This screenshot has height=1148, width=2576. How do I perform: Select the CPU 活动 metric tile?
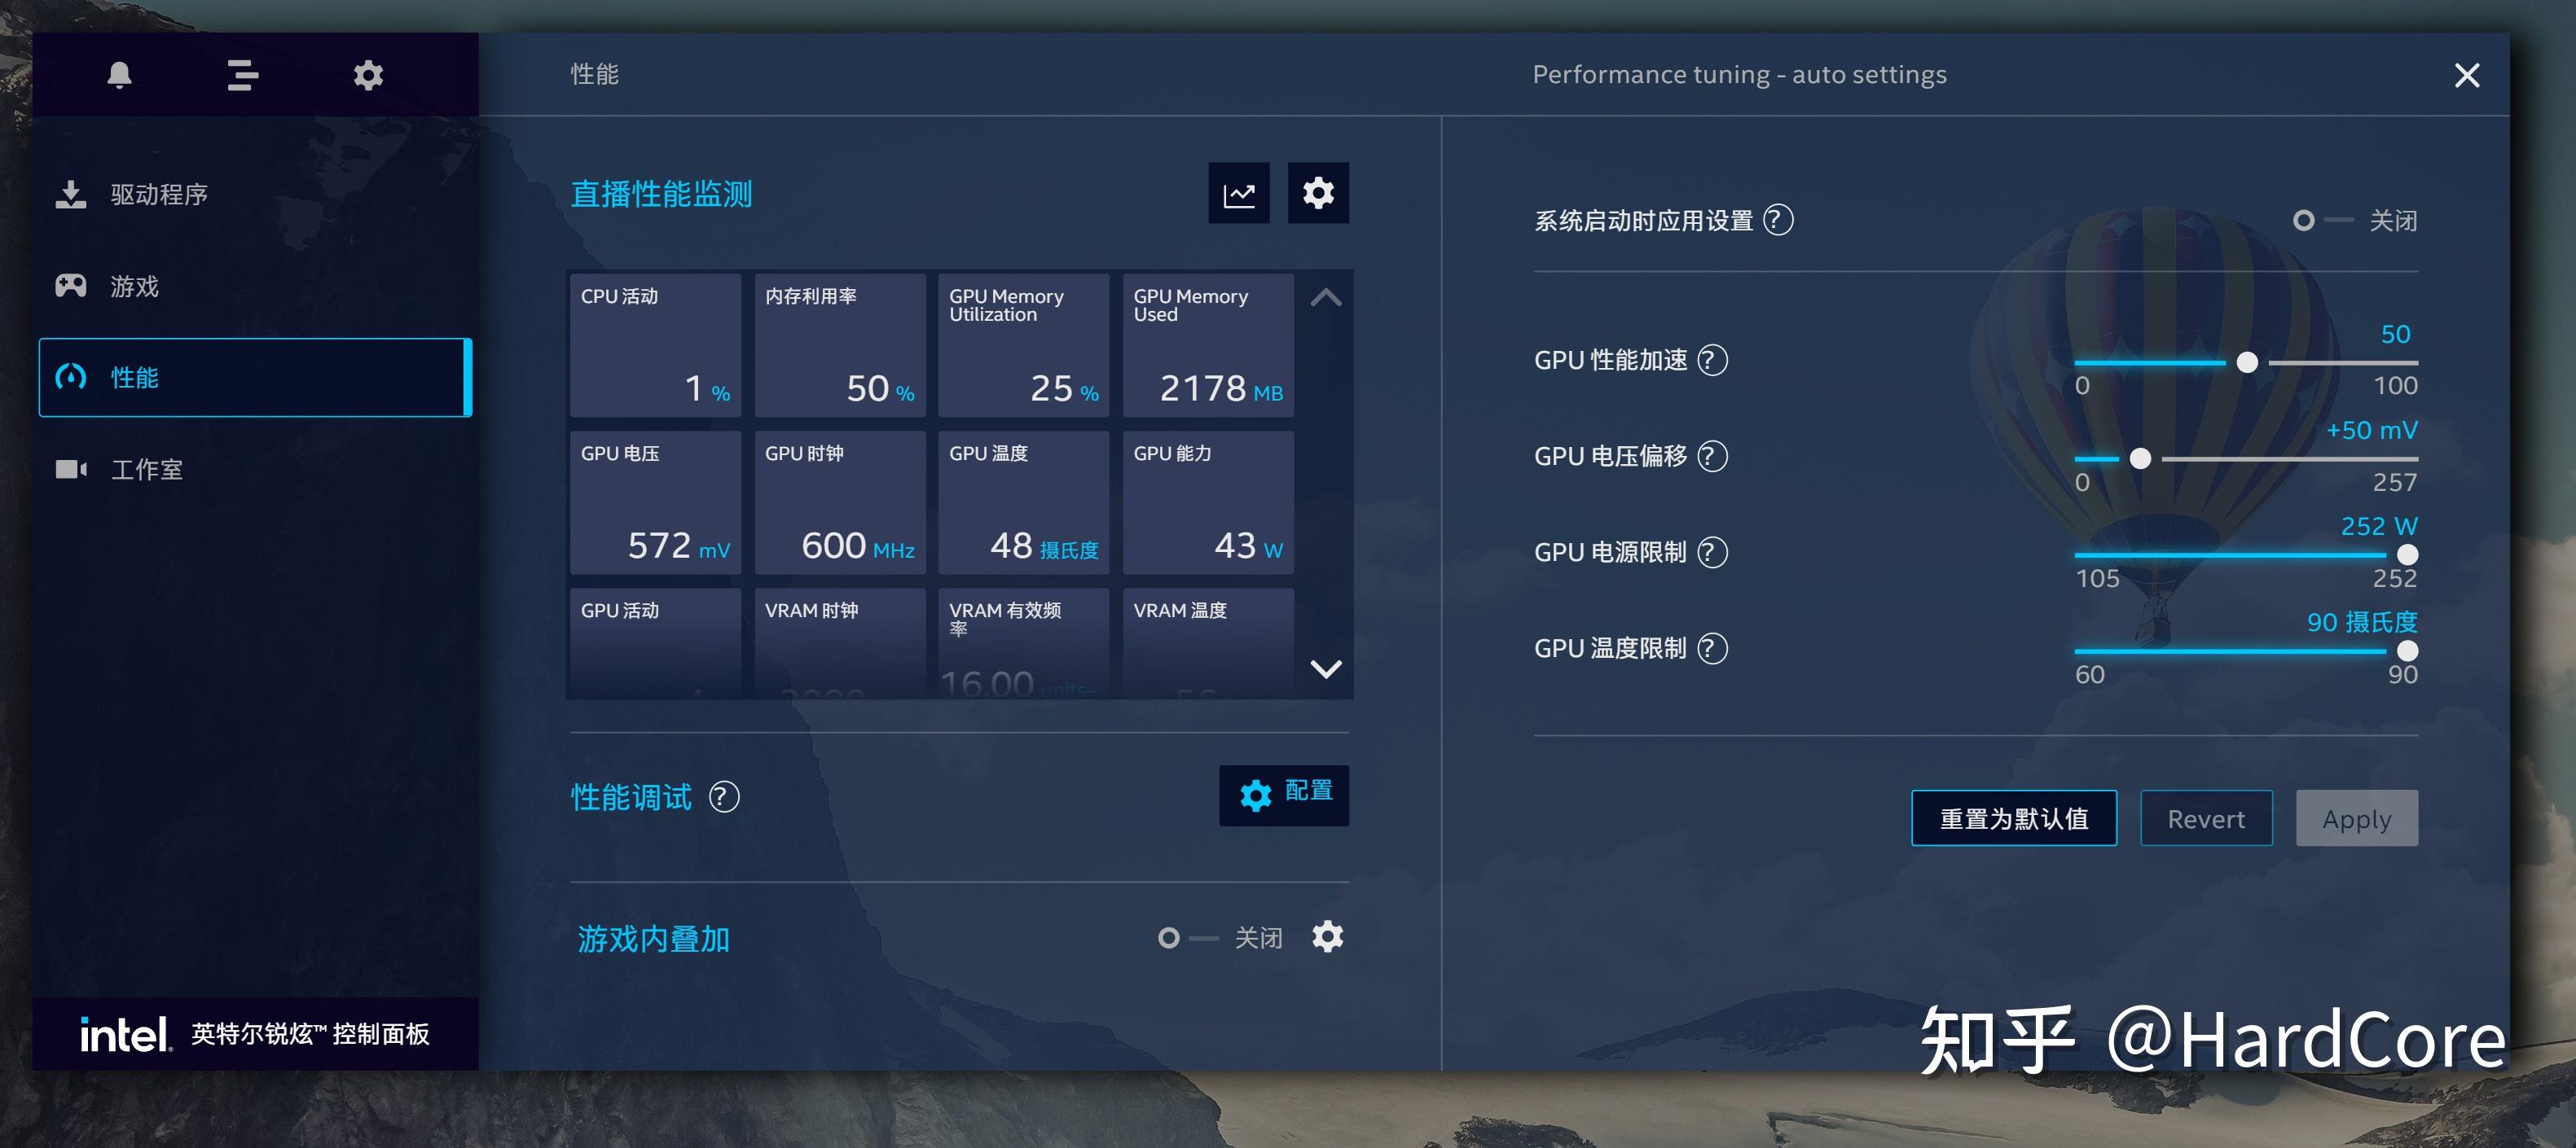655,344
